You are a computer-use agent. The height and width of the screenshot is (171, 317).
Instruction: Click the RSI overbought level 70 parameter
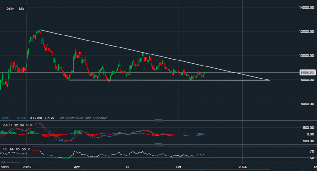tap(17, 149)
